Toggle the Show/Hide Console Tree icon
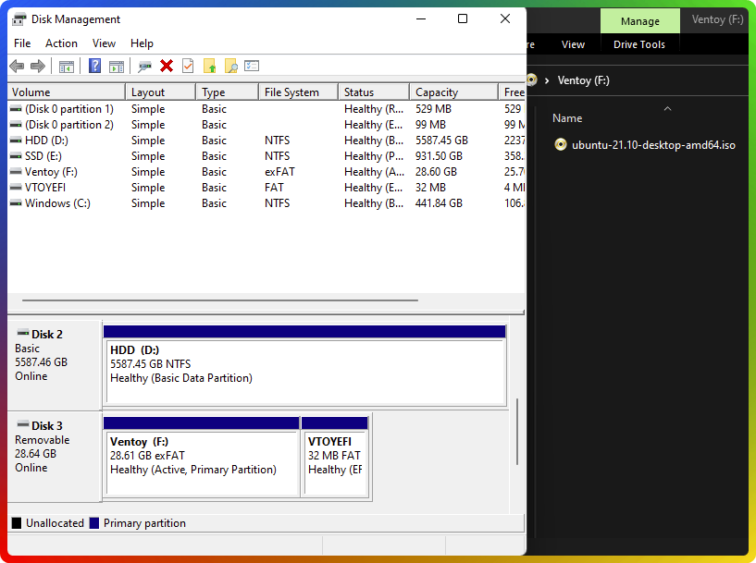 click(x=66, y=66)
